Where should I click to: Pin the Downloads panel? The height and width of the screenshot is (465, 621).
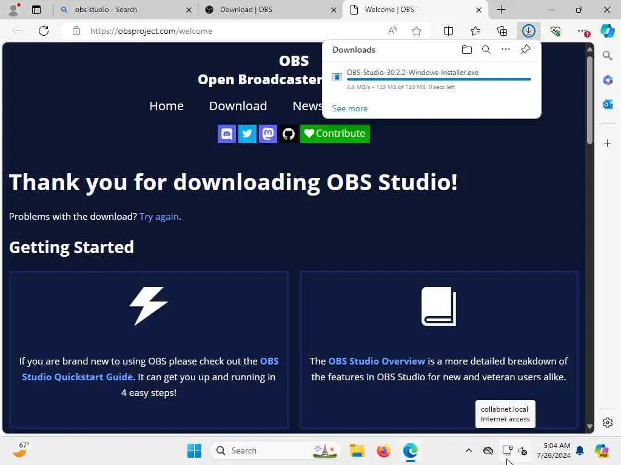pyautogui.click(x=526, y=50)
